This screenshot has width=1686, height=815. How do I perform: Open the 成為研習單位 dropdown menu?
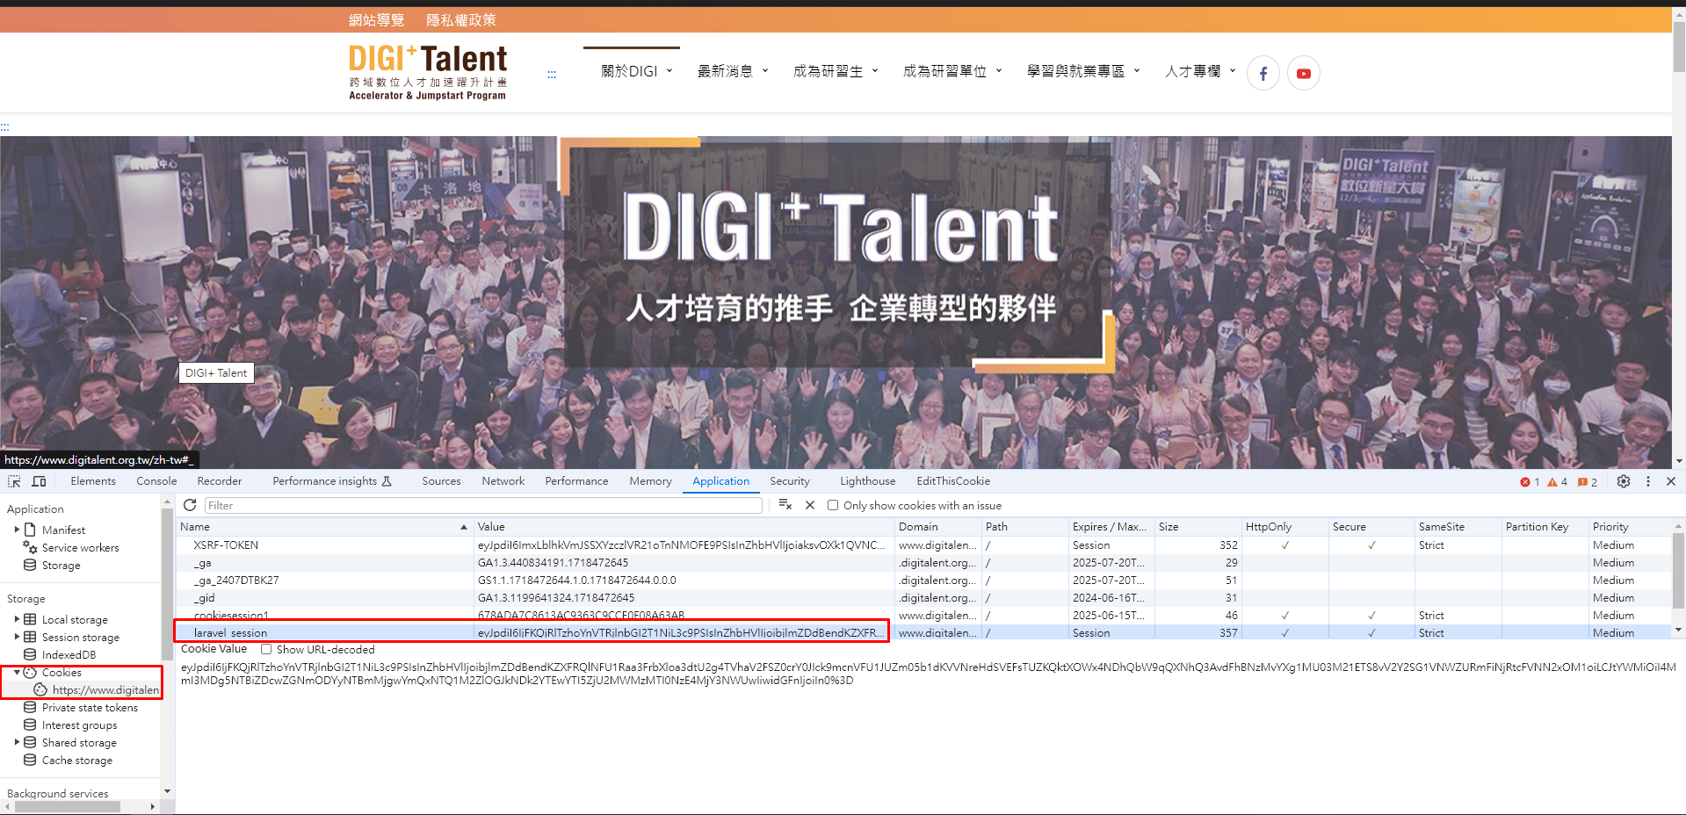[x=952, y=71]
